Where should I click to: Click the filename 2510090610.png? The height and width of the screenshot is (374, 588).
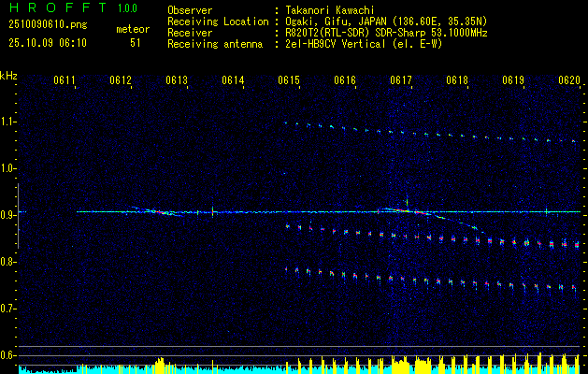(x=48, y=24)
